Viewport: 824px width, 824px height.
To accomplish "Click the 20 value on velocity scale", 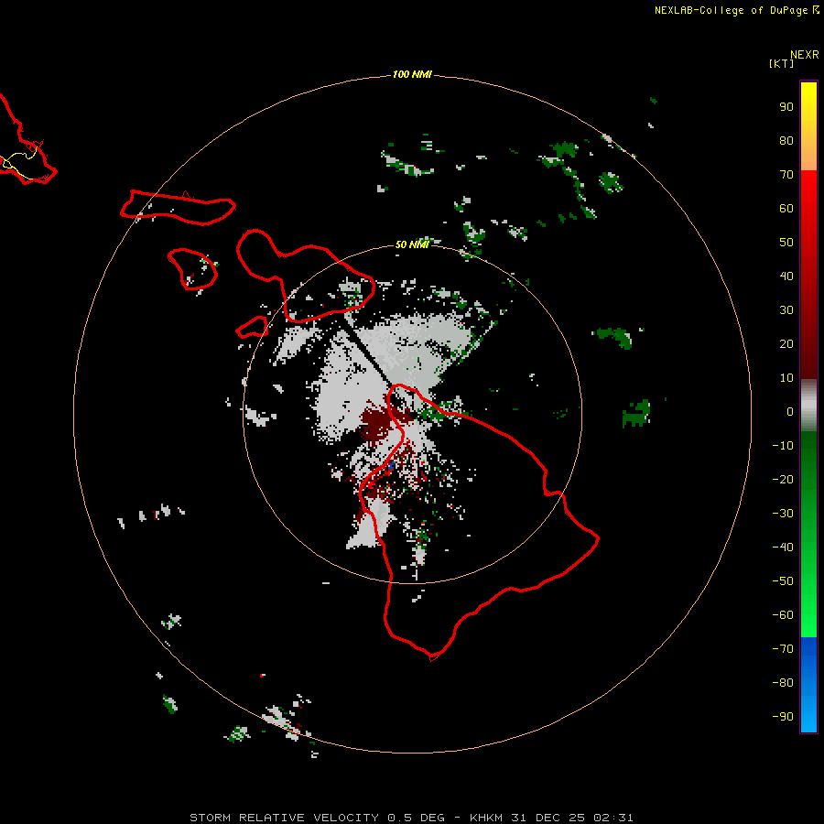I will pos(786,343).
